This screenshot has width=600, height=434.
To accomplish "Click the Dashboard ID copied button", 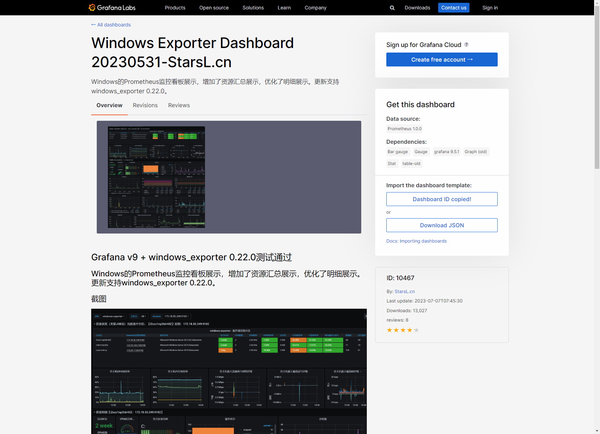I will [x=442, y=199].
